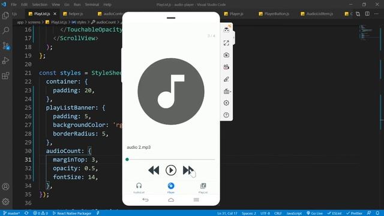Click React Native Packager in status bar
This screenshot has width=384, height=216.
click(x=72, y=214)
